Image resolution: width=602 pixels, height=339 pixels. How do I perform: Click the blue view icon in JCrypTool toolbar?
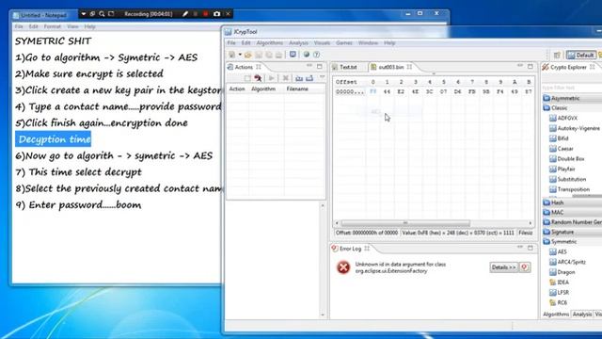coord(293,55)
